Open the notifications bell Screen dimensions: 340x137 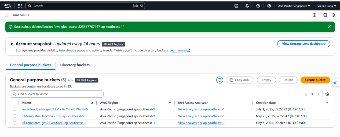[247, 6]
